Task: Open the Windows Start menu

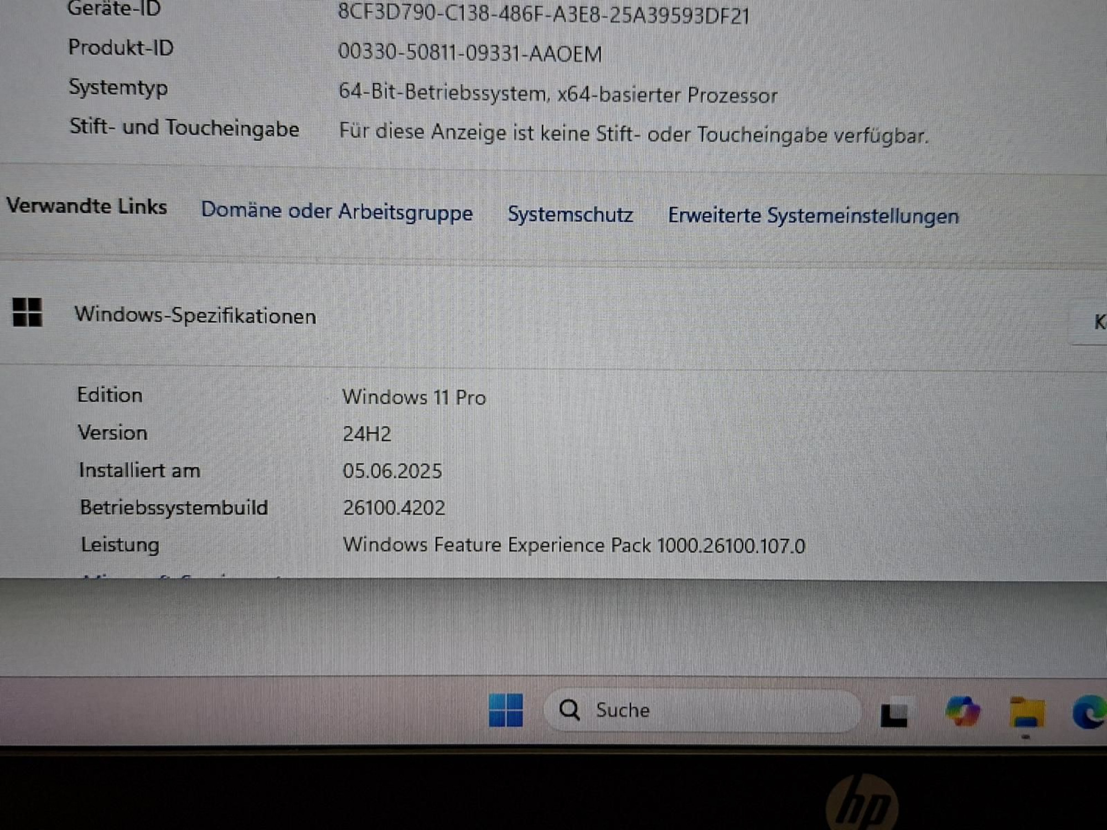Action: (506, 710)
